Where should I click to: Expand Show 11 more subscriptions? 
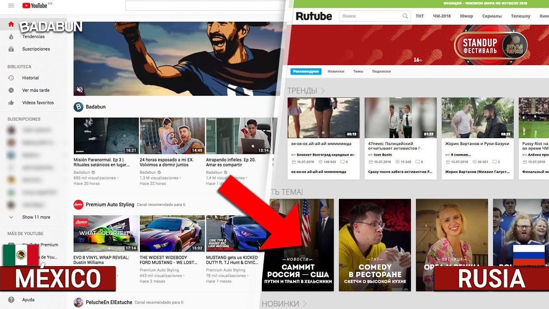tap(36, 217)
